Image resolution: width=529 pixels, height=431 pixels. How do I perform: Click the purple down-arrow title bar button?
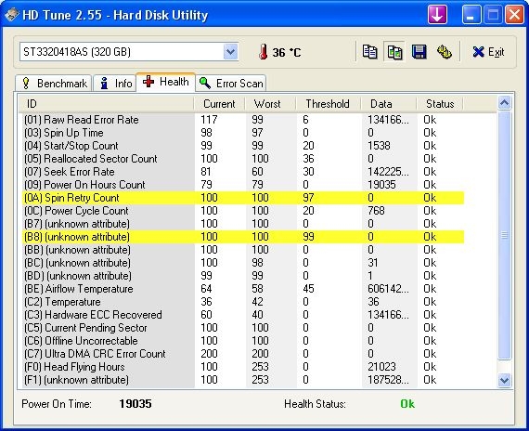tap(437, 15)
